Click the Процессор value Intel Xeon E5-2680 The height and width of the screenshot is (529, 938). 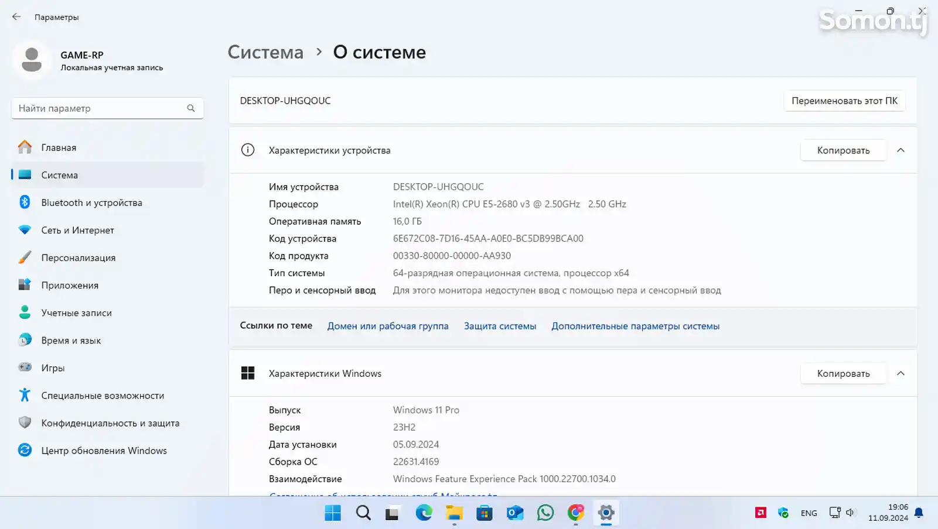509,204
